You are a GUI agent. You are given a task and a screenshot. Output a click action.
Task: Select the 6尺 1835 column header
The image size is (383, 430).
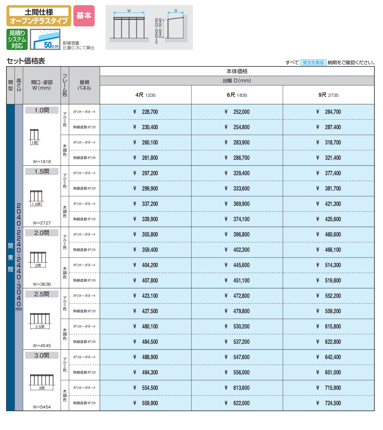coord(237,95)
